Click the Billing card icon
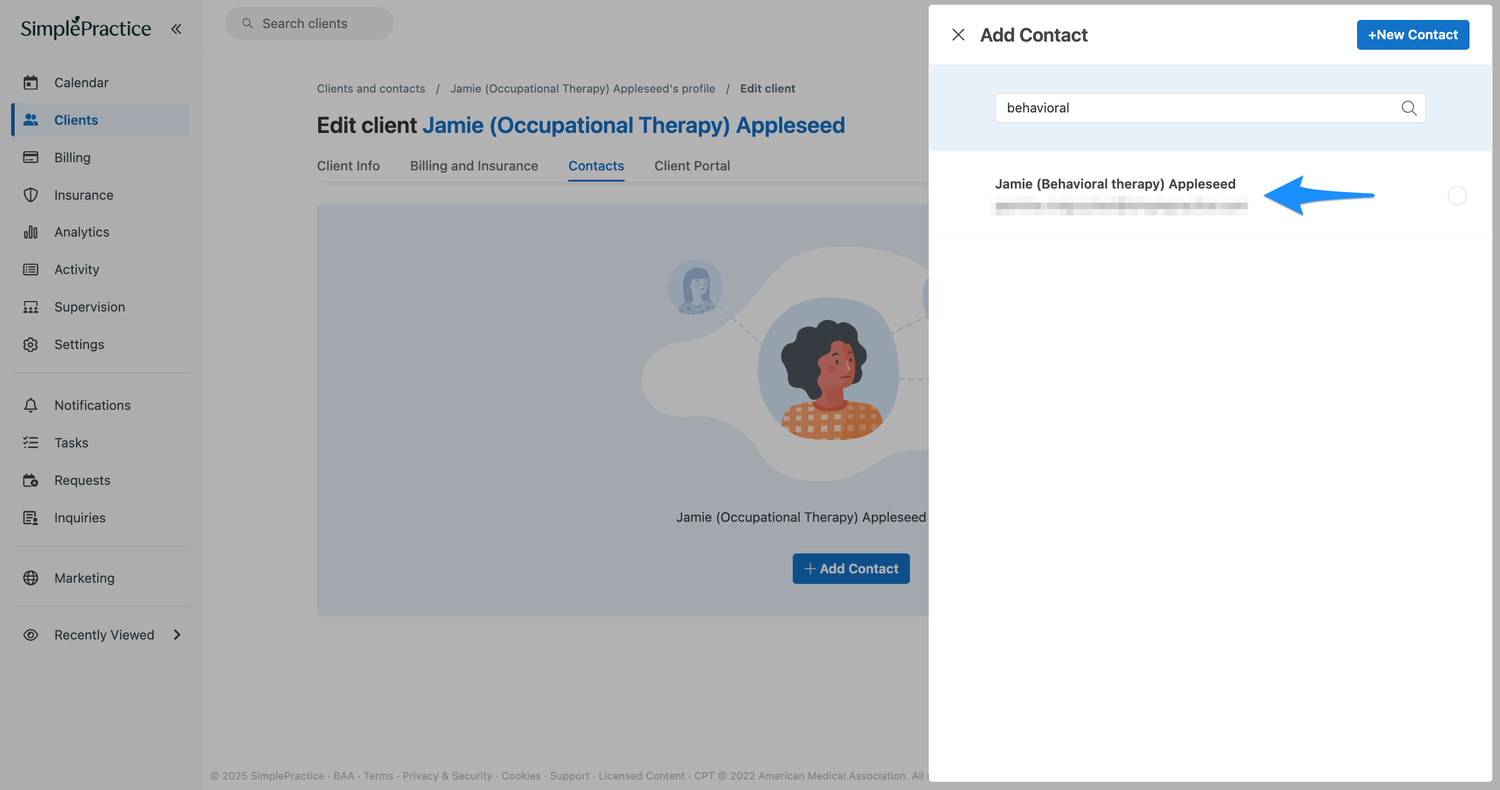This screenshot has width=1500, height=790. (30, 158)
